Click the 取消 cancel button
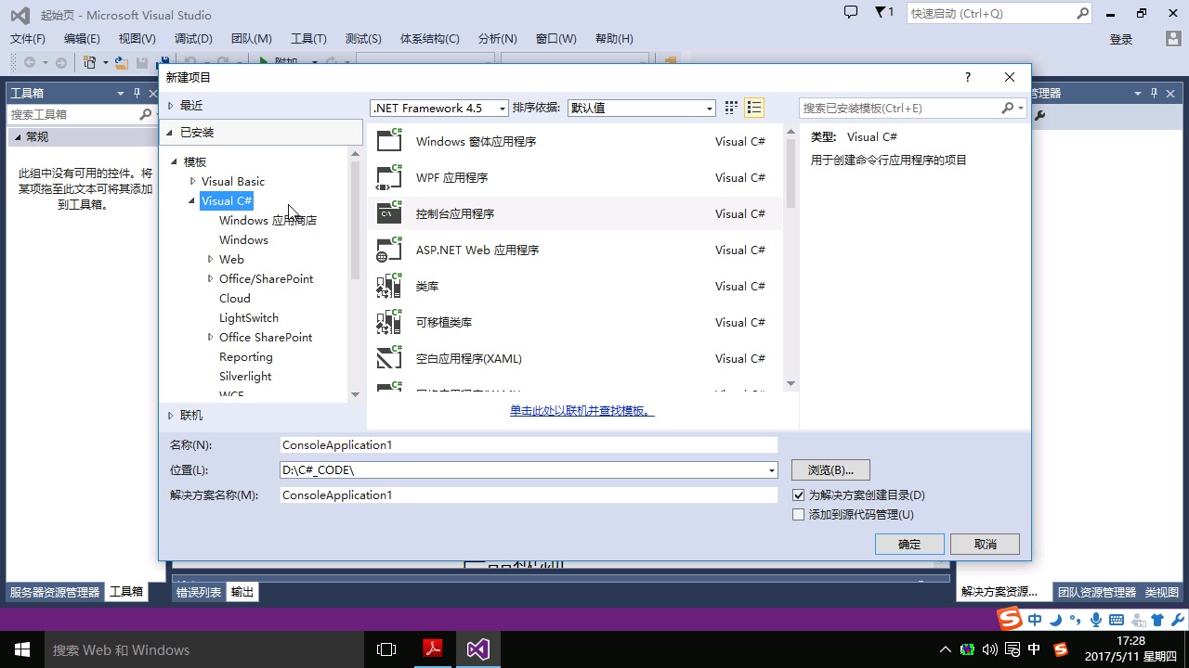 (x=986, y=545)
